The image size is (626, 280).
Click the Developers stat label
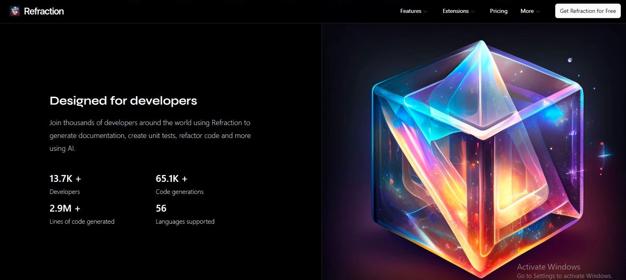(65, 192)
